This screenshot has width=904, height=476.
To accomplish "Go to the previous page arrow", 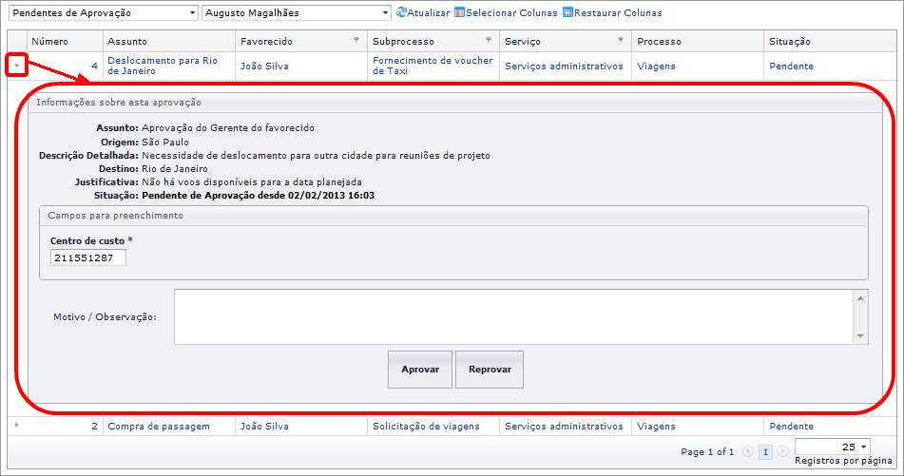I will click(x=748, y=452).
